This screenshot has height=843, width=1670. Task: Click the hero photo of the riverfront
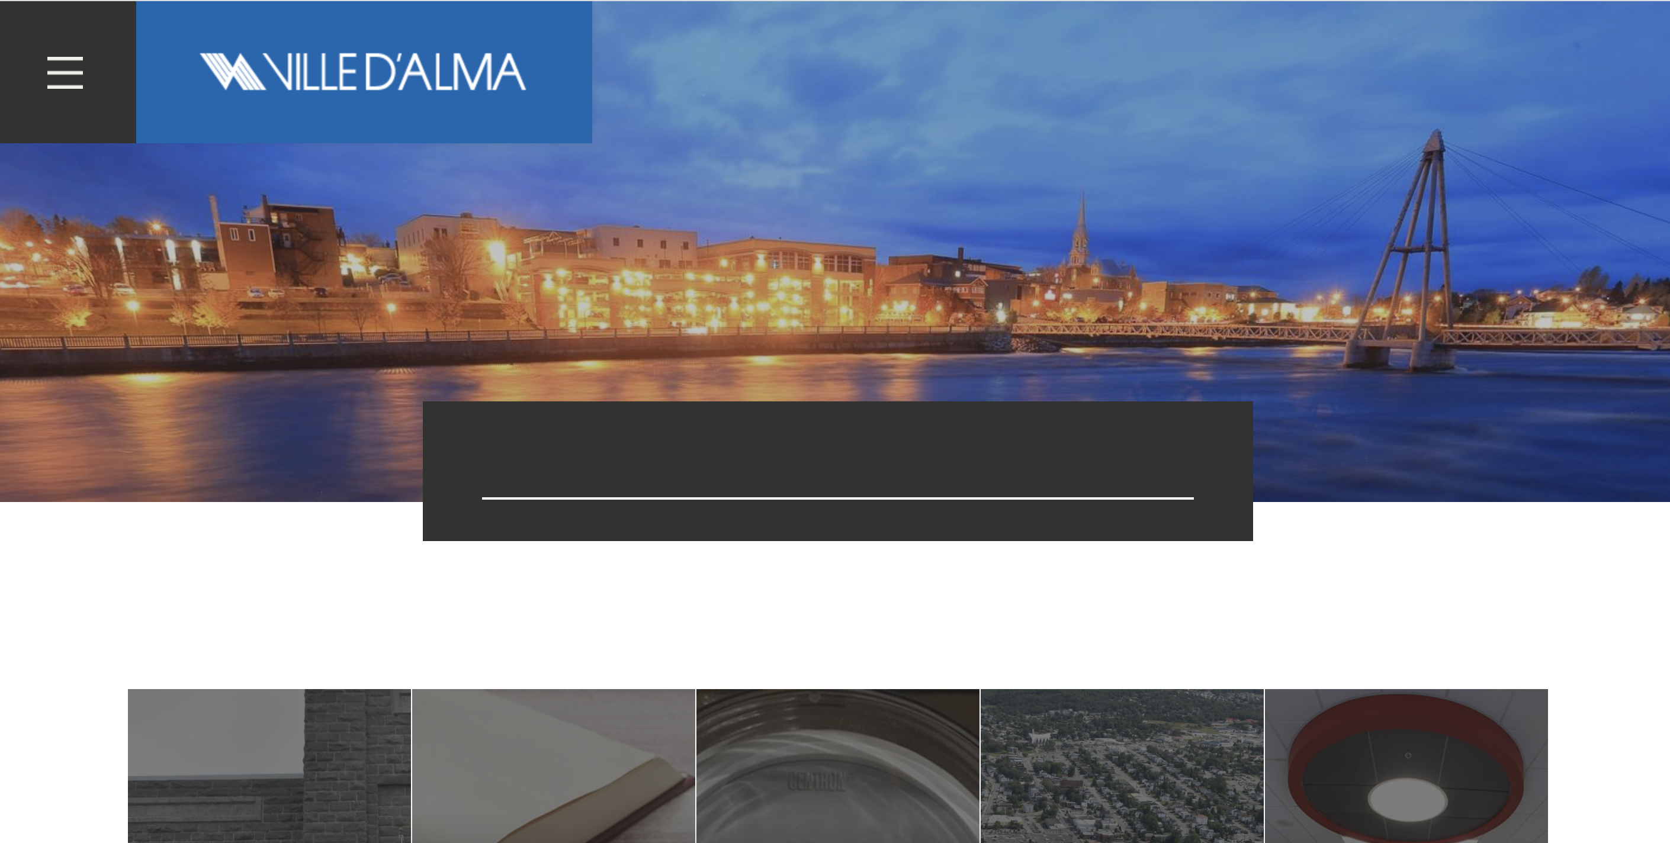click(835, 252)
